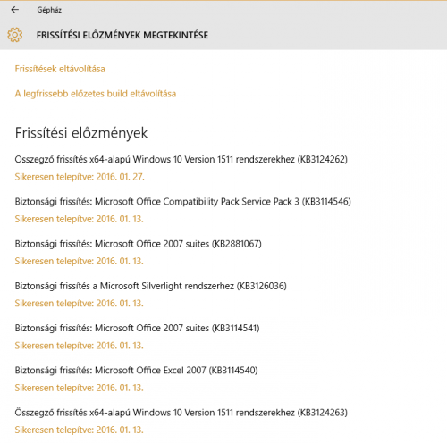Select the Silverlight security update KB3126036
Viewport: 447px width, 443px height.
point(151,287)
